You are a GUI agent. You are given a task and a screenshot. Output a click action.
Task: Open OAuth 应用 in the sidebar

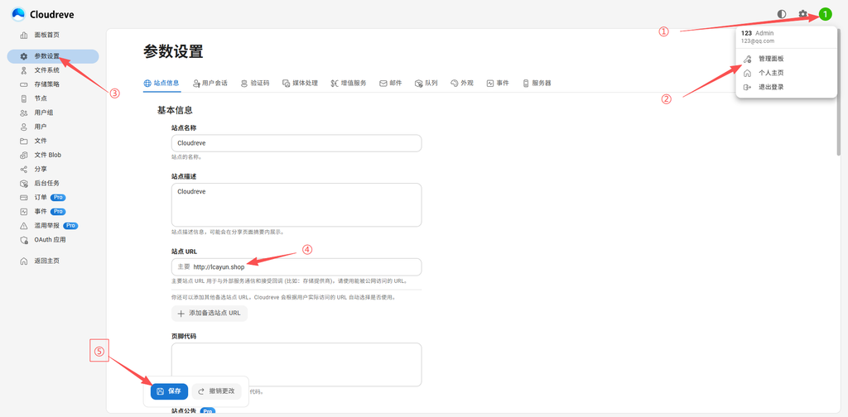53,239
